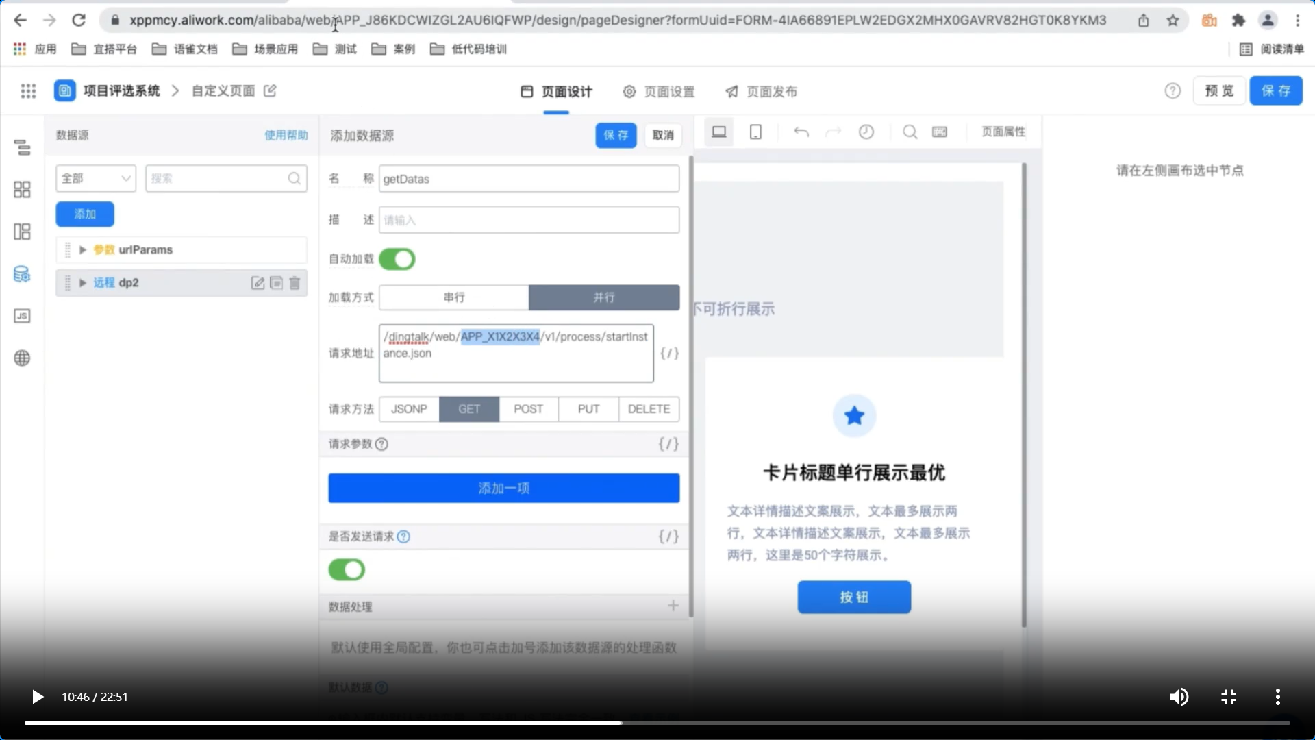The height and width of the screenshot is (740, 1315).
Task: Click the globe multilingual sidebar icon
Action: pos(22,358)
